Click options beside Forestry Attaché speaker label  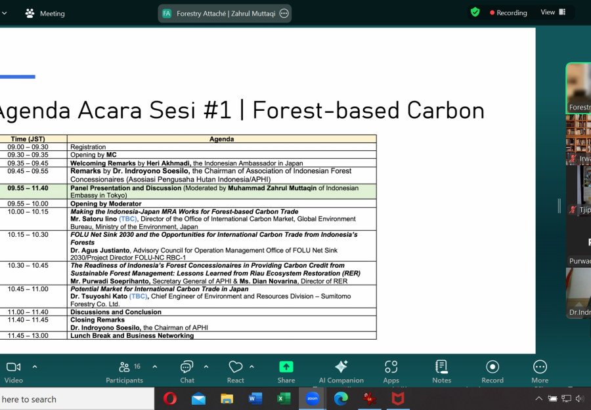[284, 14]
